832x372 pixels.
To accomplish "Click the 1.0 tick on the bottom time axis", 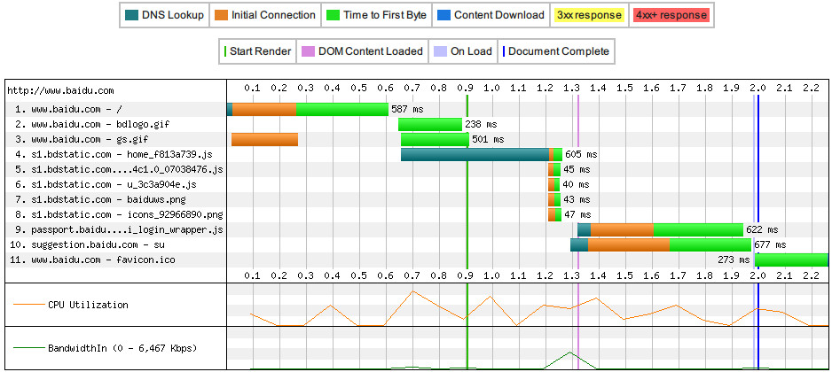I will click(492, 275).
